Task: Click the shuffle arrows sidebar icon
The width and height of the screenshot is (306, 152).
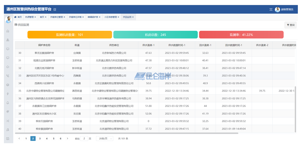Action: pyautogui.click(x=8, y=121)
